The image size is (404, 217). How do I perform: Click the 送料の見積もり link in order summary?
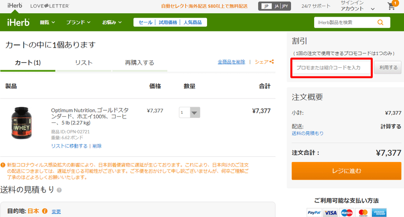(308, 134)
